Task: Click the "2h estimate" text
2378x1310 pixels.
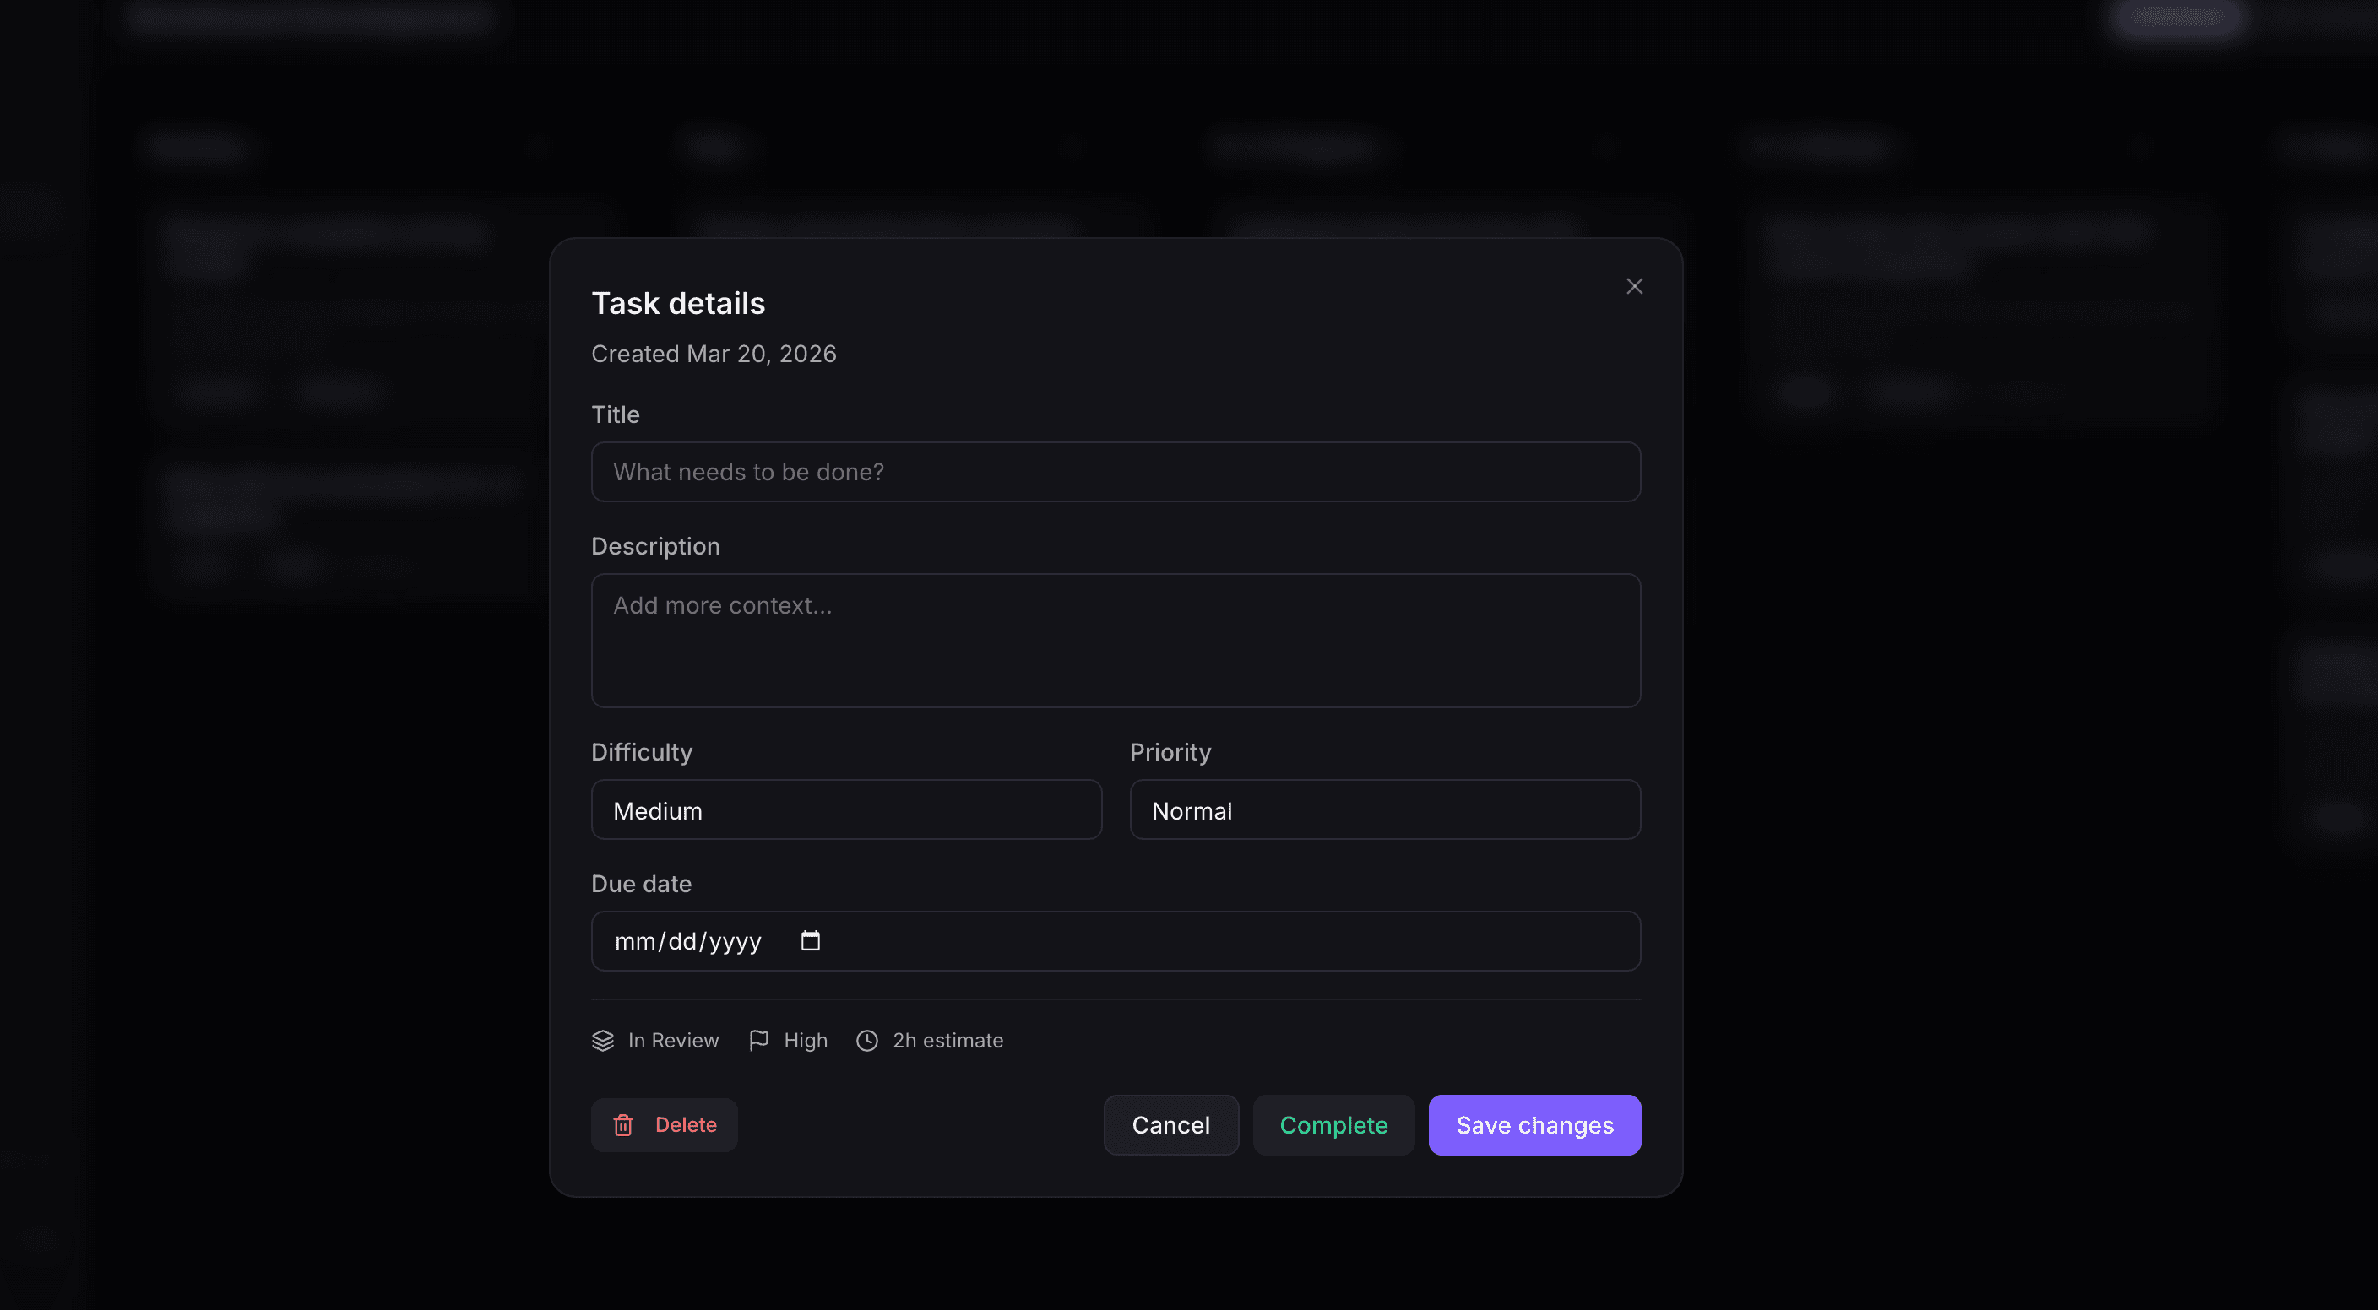Action: pos(947,1041)
